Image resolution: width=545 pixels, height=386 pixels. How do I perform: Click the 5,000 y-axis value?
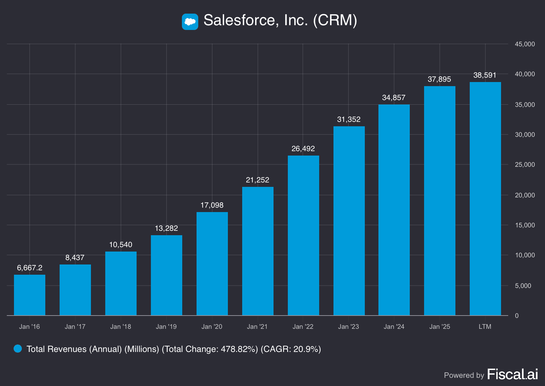pyautogui.click(x=523, y=286)
